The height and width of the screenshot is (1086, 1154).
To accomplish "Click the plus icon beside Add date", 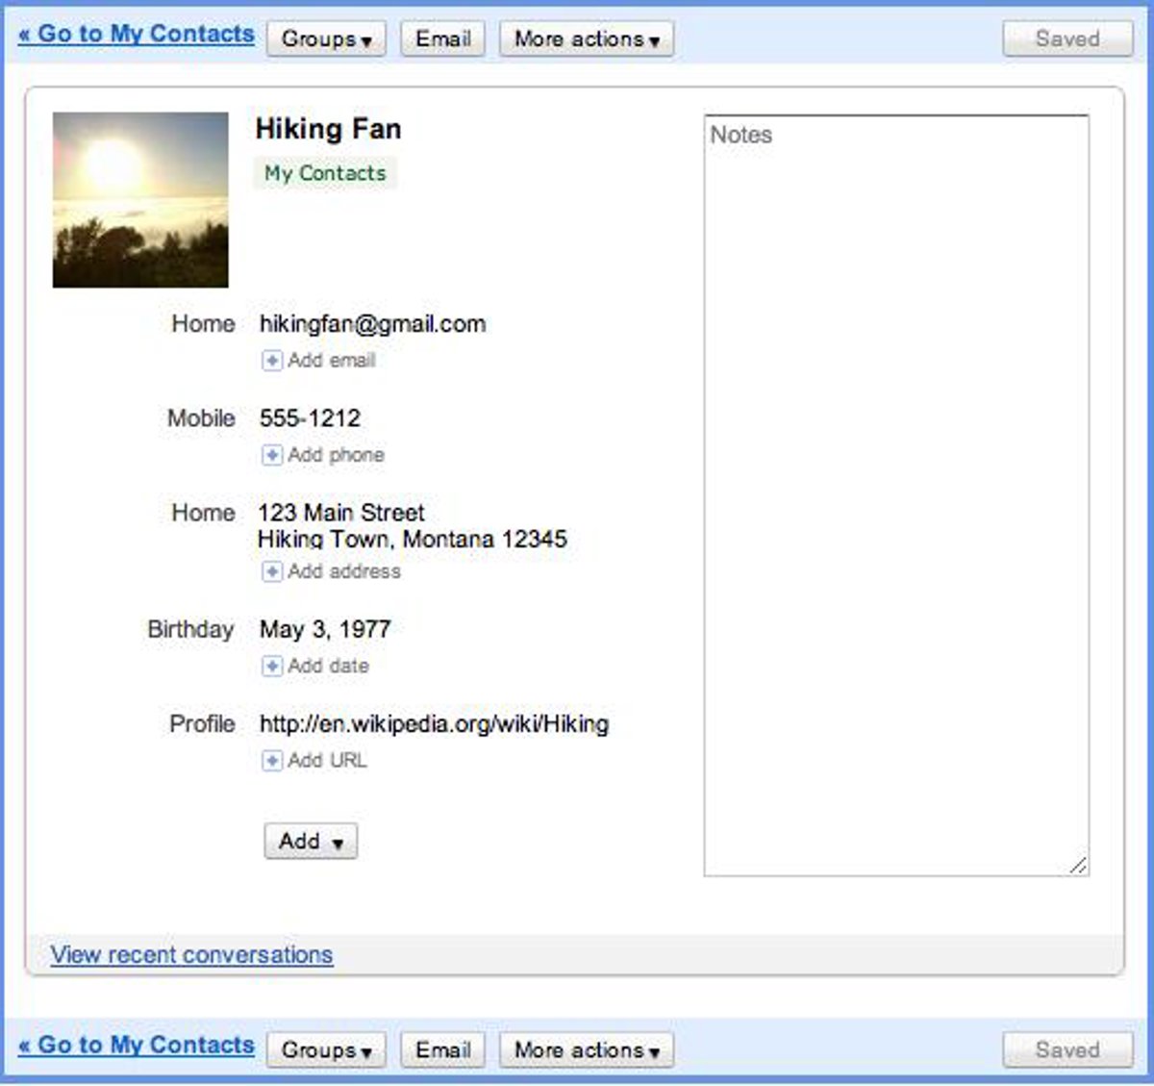I will [272, 666].
